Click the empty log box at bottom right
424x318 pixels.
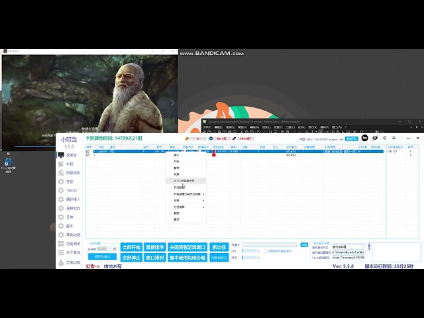(396, 252)
